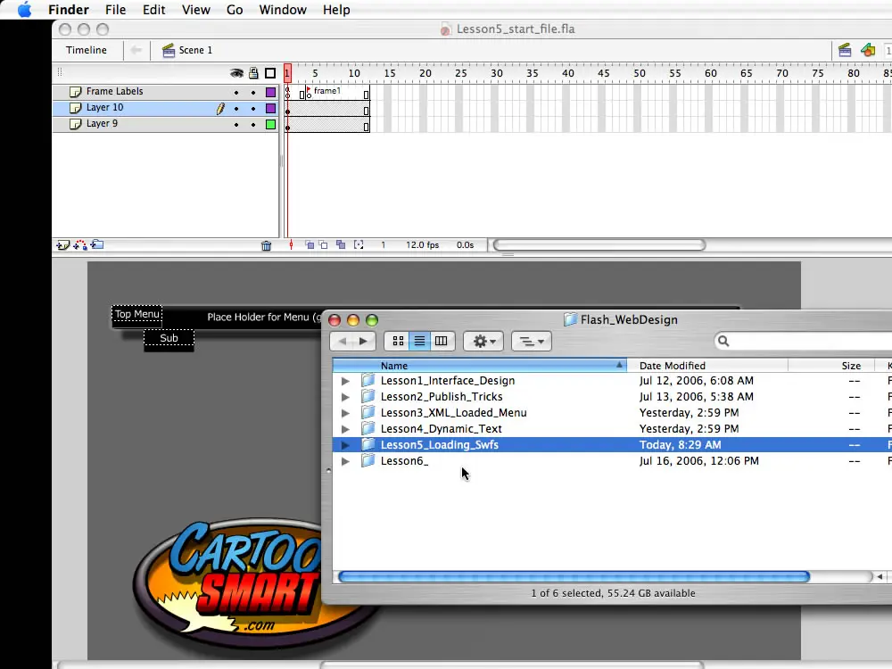892x669 pixels.
Task: Click the lock all layers padlock icon
Action: click(x=253, y=73)
